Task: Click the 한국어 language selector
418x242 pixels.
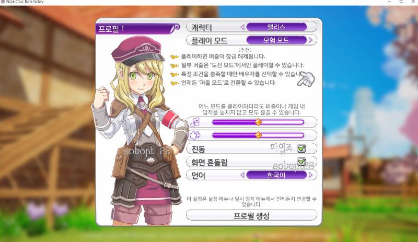Action: pos(276,175)
